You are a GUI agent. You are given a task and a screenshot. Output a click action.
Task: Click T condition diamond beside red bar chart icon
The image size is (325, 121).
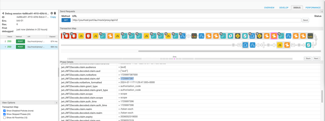188,36
